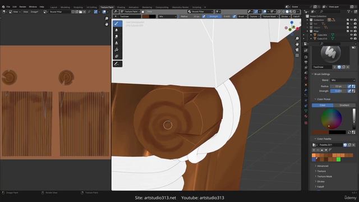Image resolution: width=359 pixels, height=202 pixels.
Task: Select solid viewport shading mode
Action: pos(287,12)
